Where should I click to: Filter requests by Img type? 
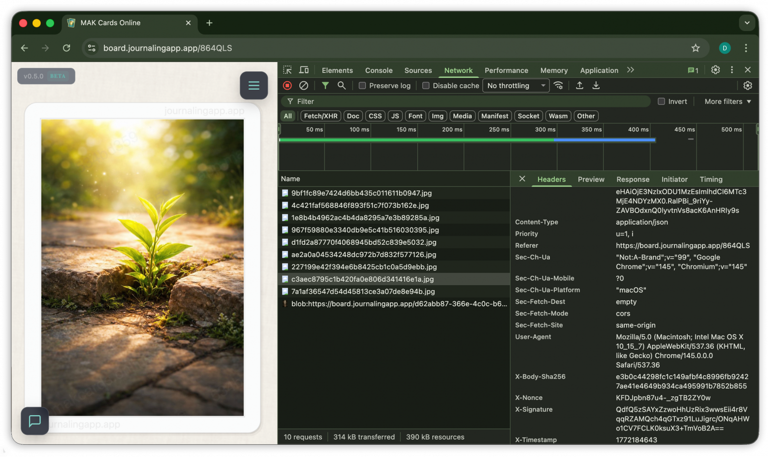[437, 116]
